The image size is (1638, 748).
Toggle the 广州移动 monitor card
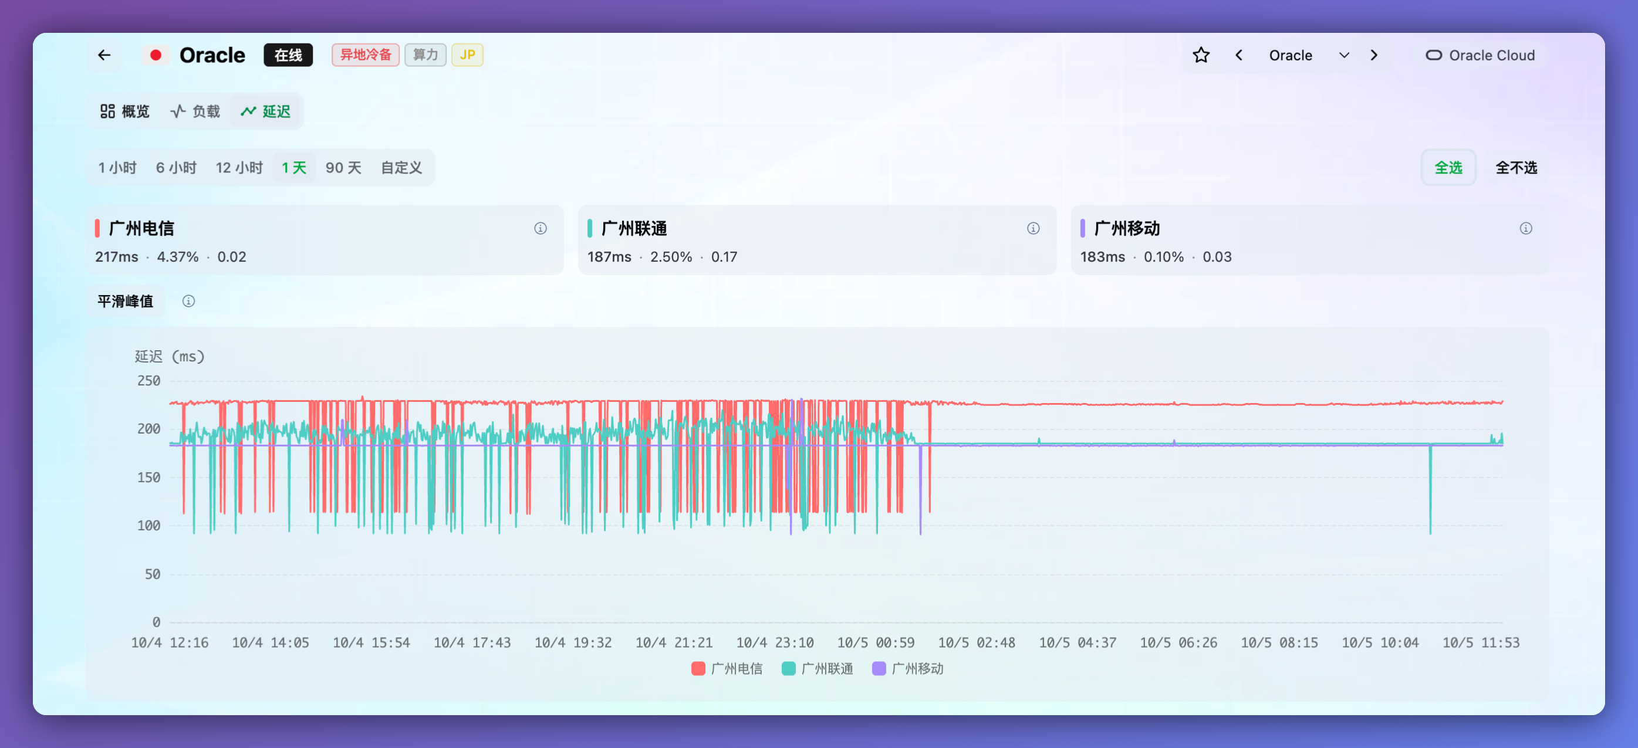tap(1310, 240)
